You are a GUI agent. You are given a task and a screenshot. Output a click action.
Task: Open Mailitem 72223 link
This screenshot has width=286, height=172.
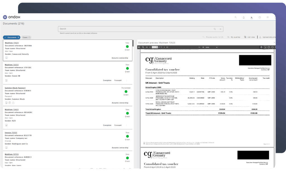pyautogui.click(x=12, y=65)
